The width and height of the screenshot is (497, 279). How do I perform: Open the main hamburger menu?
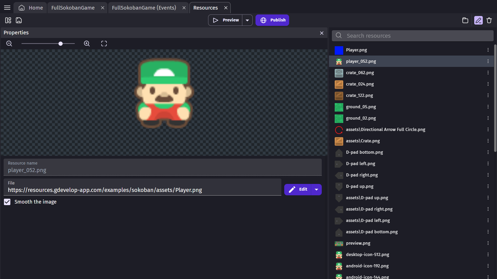[x=7, y=8]
